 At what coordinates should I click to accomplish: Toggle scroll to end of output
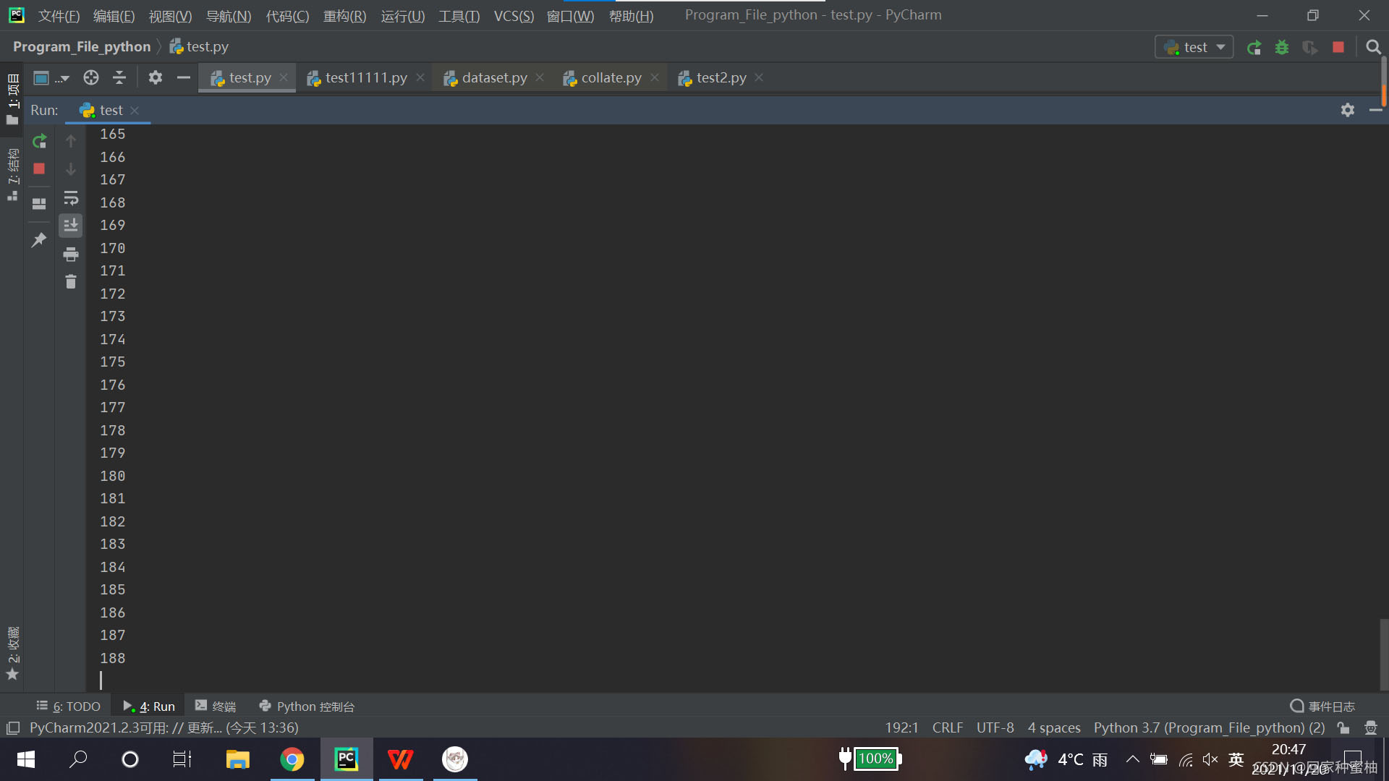(71, 226)
